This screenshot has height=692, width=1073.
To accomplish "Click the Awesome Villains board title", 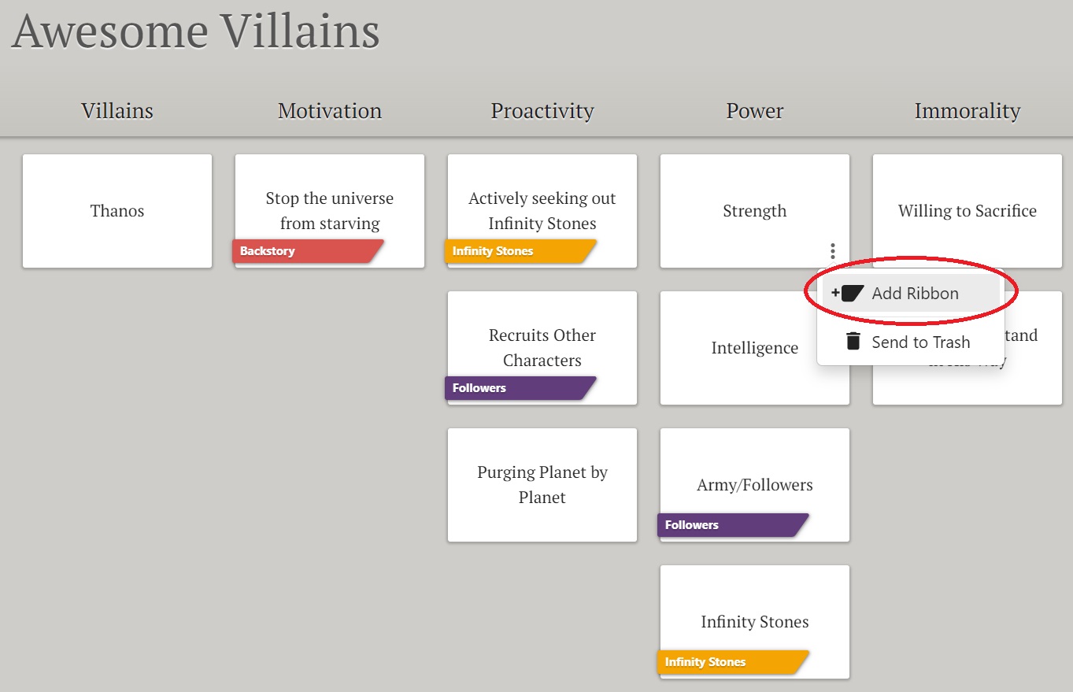I will coord(196,31).
